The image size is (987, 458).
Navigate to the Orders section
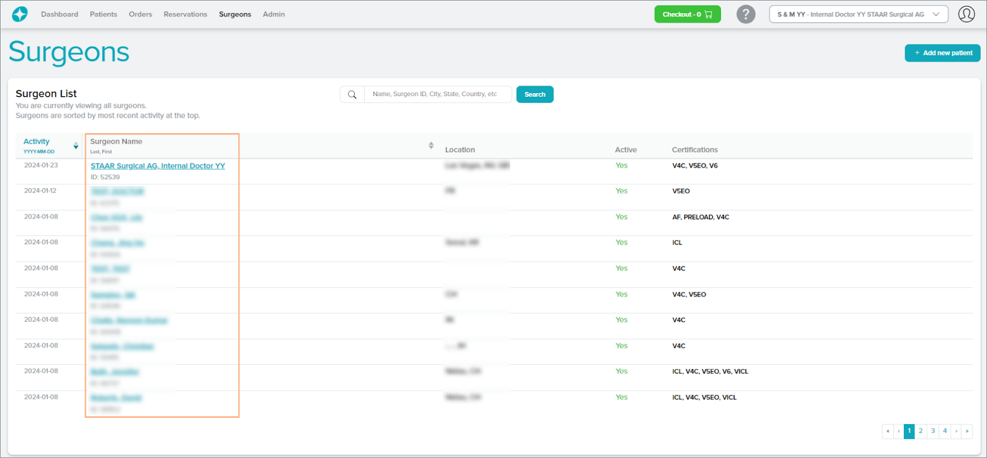click(x=140, y=14)
